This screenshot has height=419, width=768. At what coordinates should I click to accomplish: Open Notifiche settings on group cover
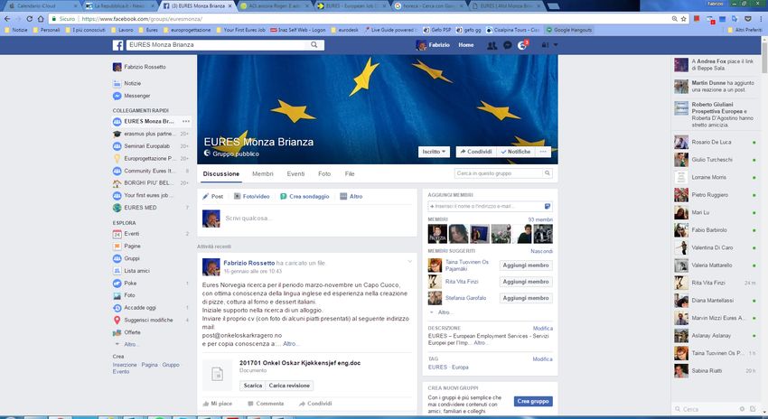point(516,152)
